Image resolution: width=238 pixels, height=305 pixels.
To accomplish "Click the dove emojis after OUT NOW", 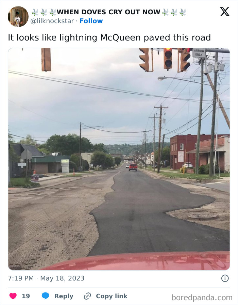I will [173, 12].
